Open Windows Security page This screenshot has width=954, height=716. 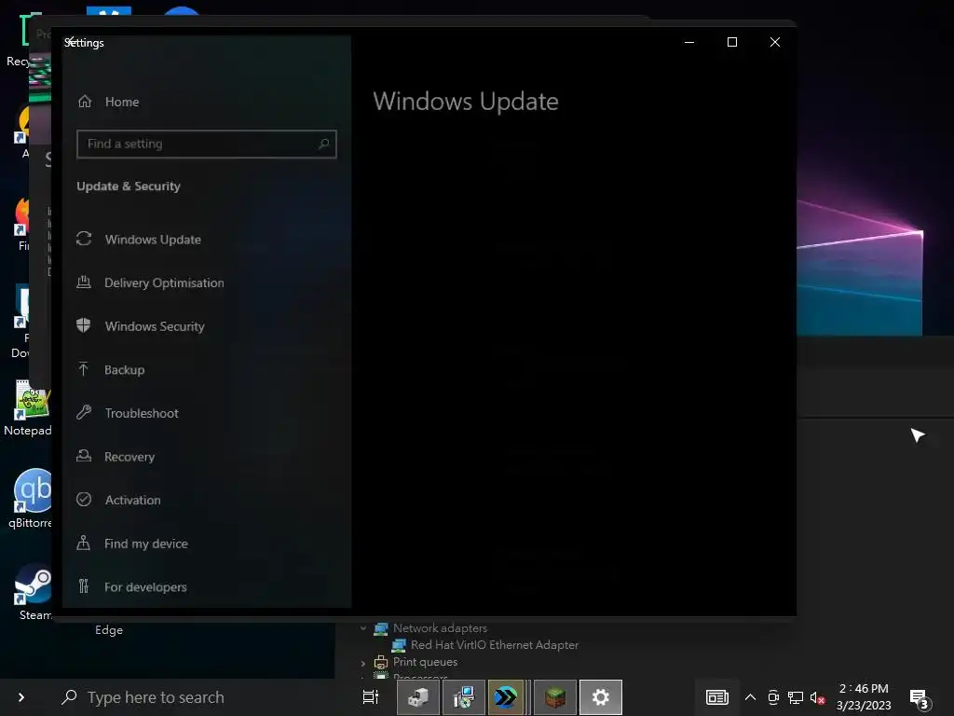pyautogui.click(x=155, y=326)
